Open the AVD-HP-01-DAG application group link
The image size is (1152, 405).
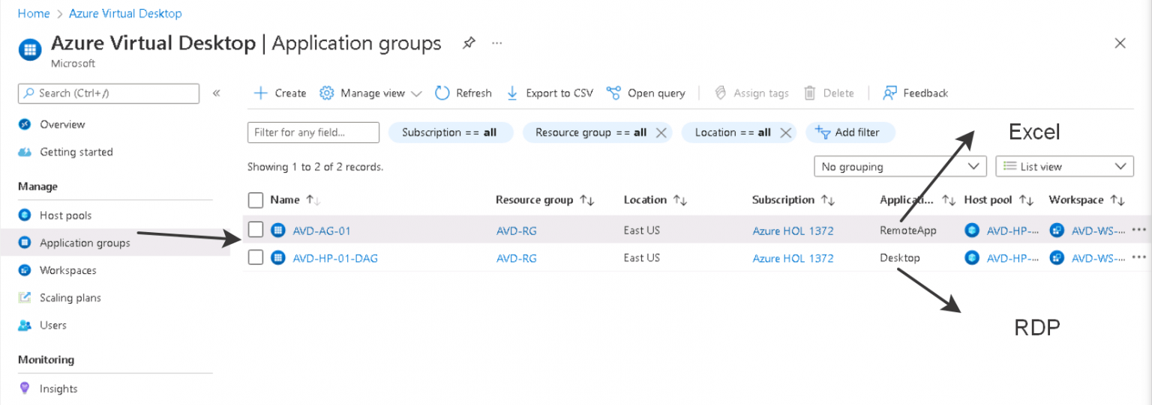(335, 258)
